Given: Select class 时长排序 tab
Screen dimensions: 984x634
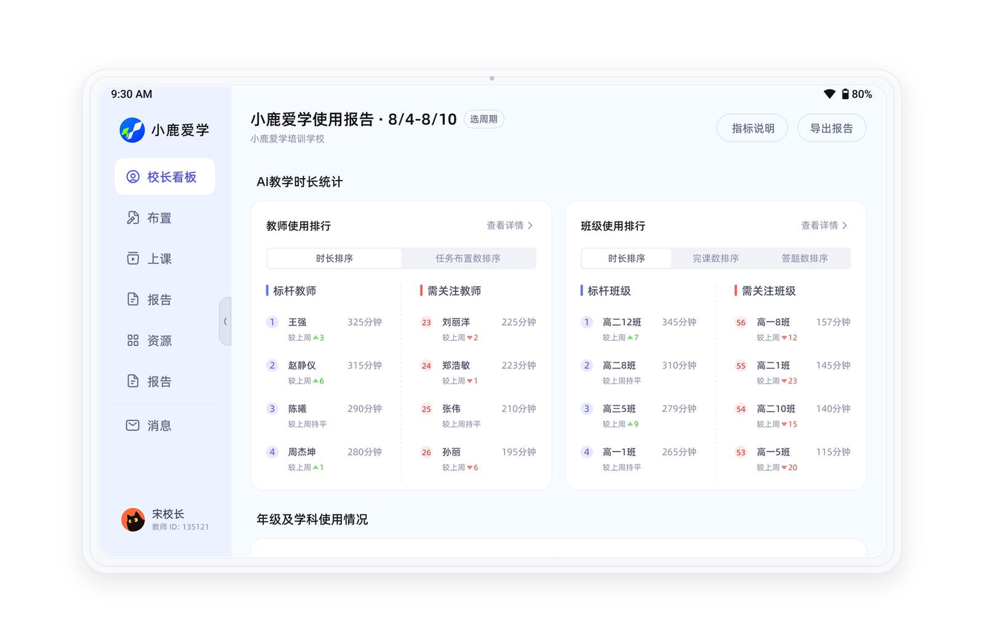Looking at the screenshot, I should click(x=626, y=258).
